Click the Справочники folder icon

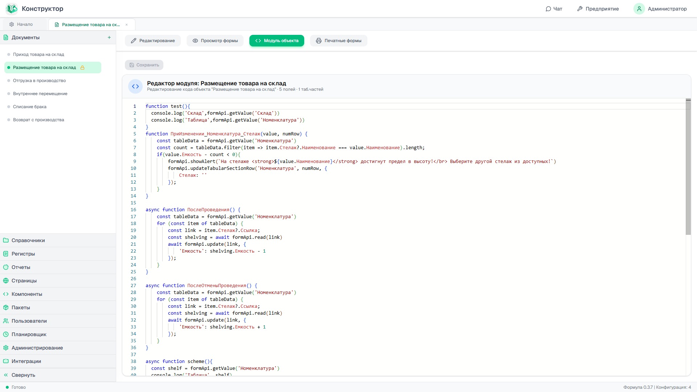tap(6, 240)
